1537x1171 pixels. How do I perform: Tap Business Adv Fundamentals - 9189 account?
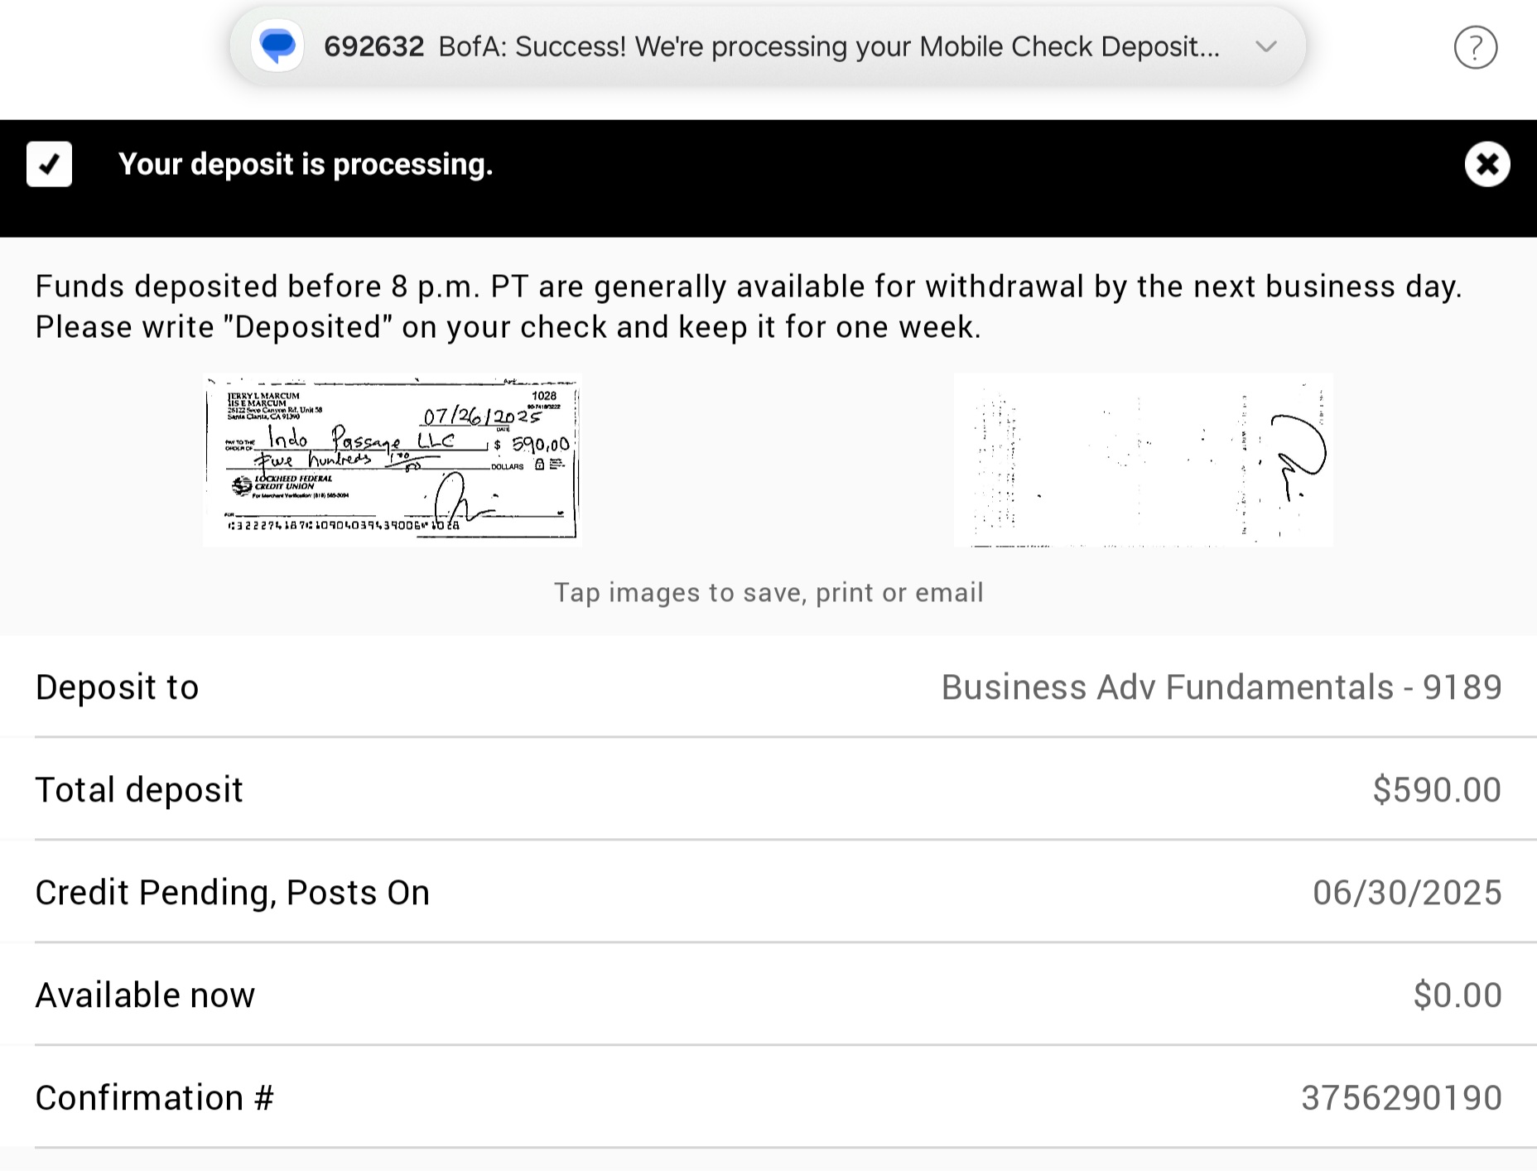point(1221,687)
